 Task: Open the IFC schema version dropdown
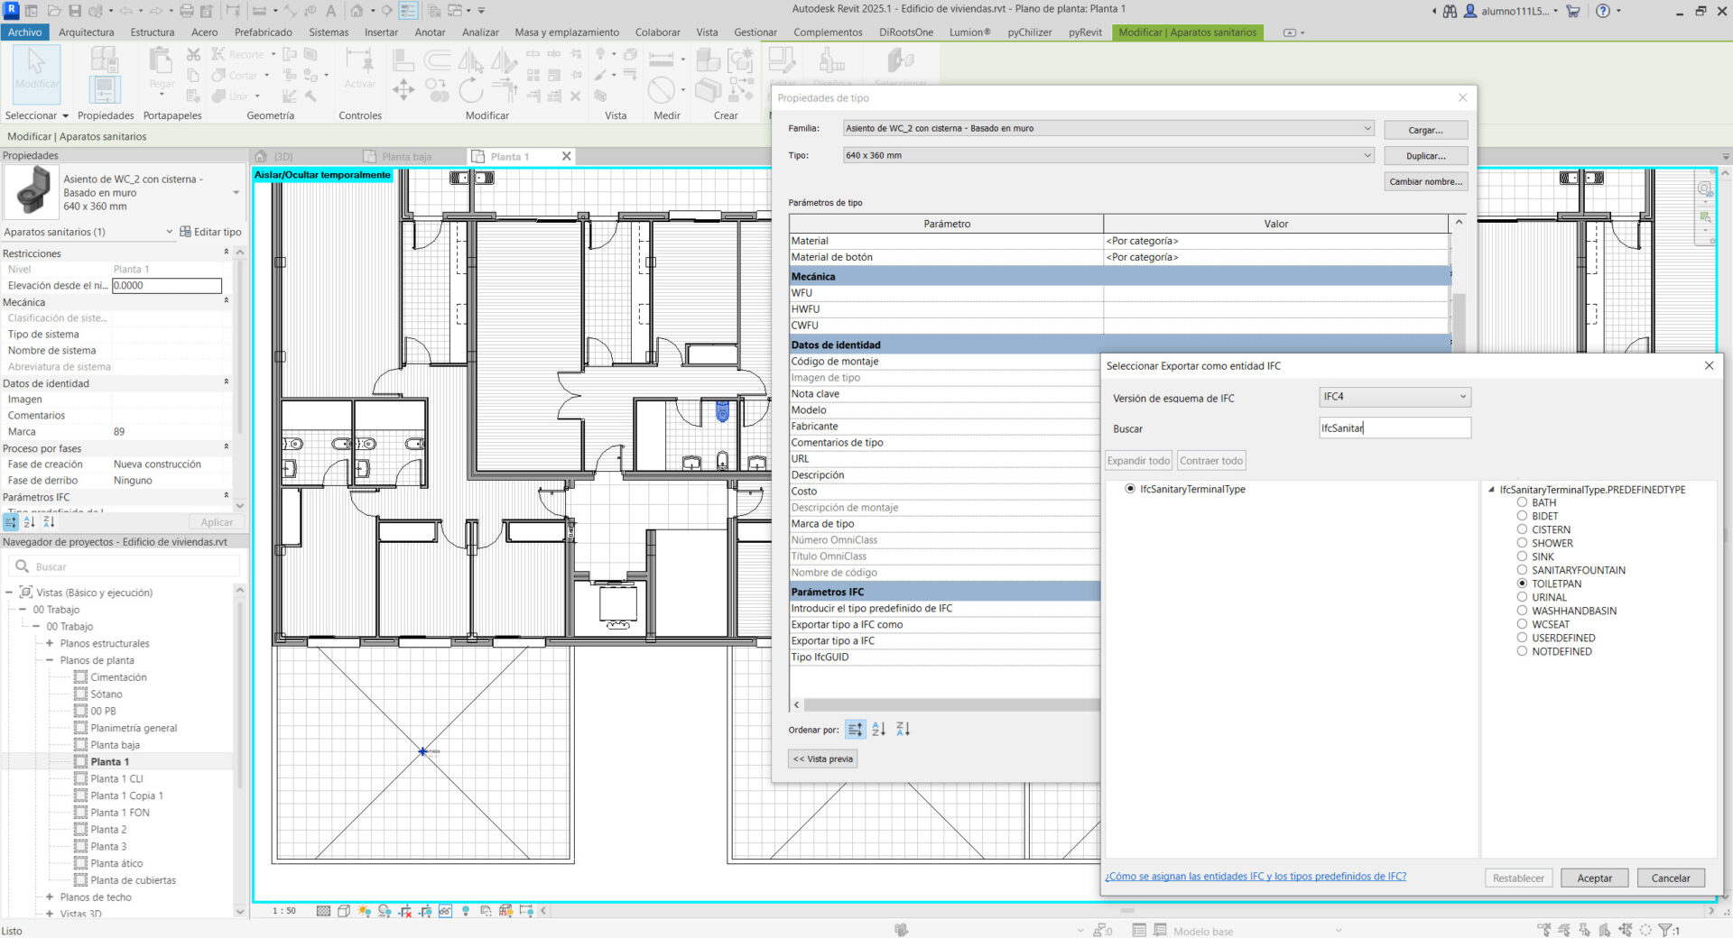click(x=1395, y=397)
